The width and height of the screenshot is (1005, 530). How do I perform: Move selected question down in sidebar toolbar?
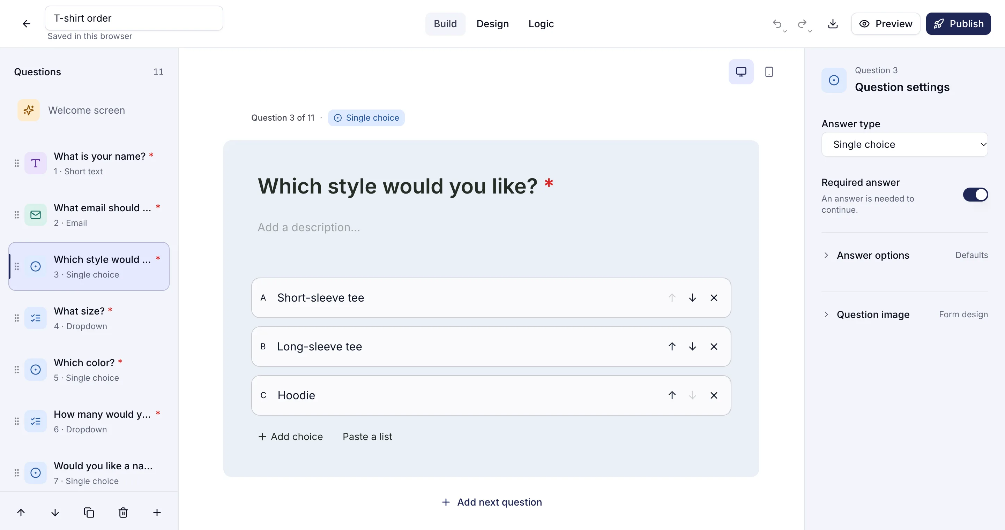tap(55, 513)
